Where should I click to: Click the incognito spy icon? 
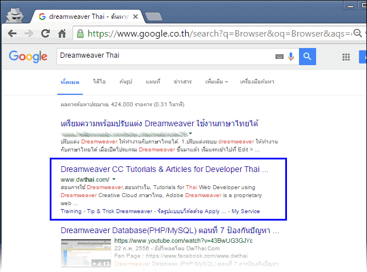pos(14,15)
